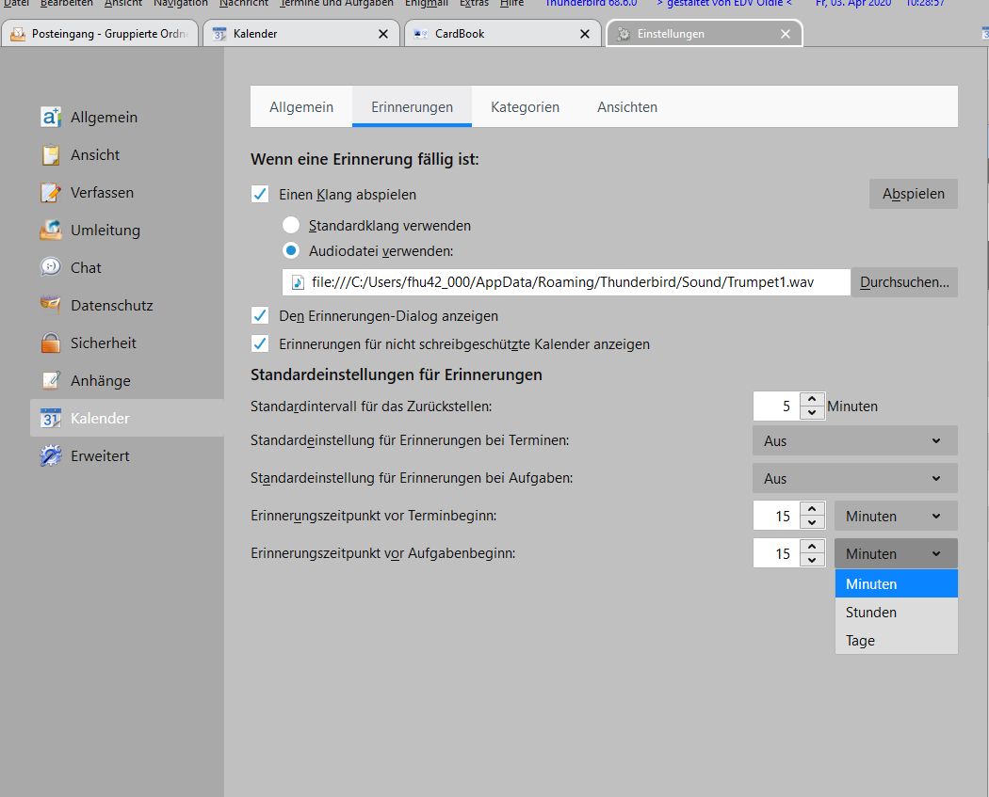Image resolution: width=989 pixels, height=797 pixels.
Task: Select the 'Standardklang verwenden' radio button
Action: pos(291,226)
